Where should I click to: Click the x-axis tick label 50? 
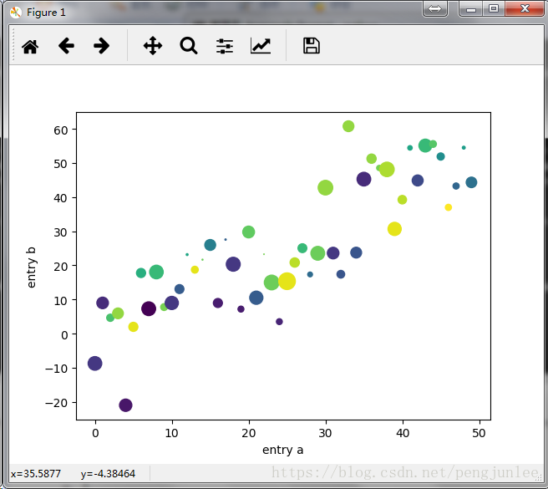click(x=479, y=433)
